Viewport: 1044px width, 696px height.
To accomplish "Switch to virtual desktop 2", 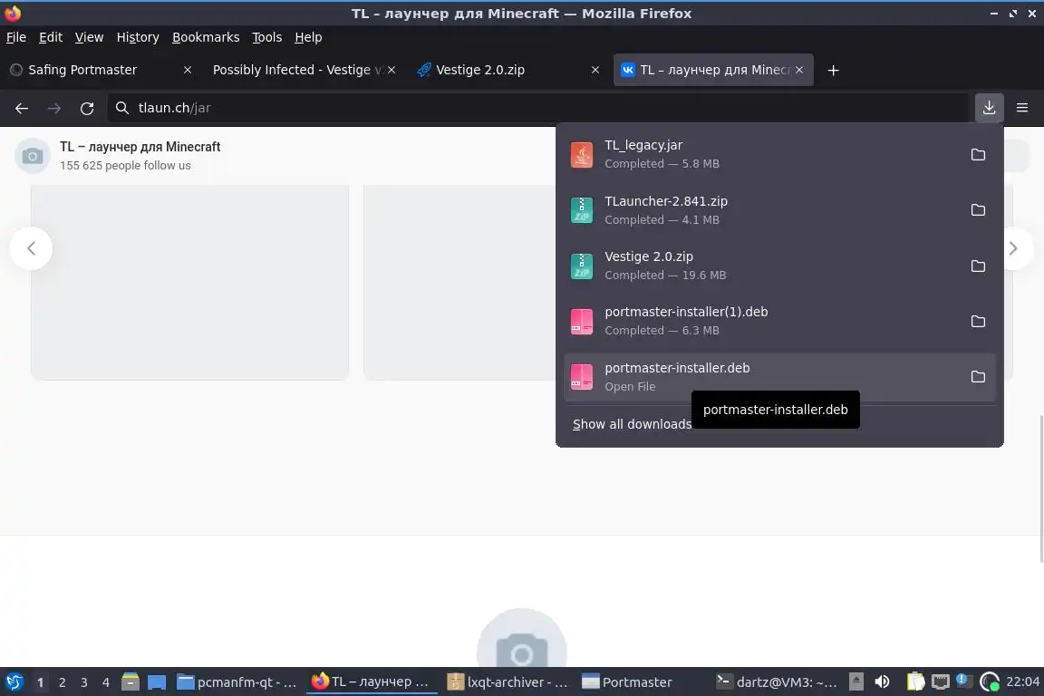I will pyautogui.click(x=62, y=682).
